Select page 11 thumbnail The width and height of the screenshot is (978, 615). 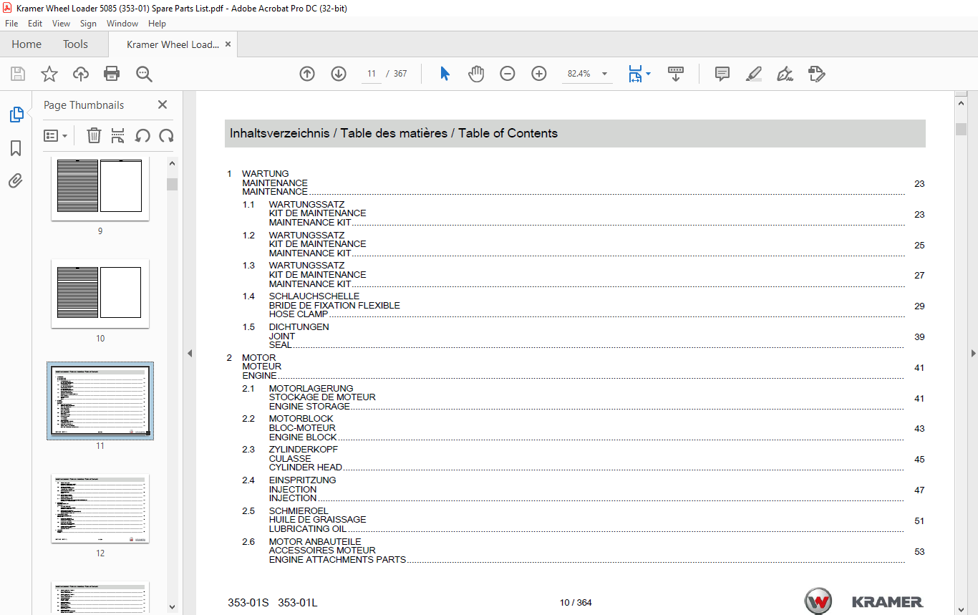click(x=100, y=400)
